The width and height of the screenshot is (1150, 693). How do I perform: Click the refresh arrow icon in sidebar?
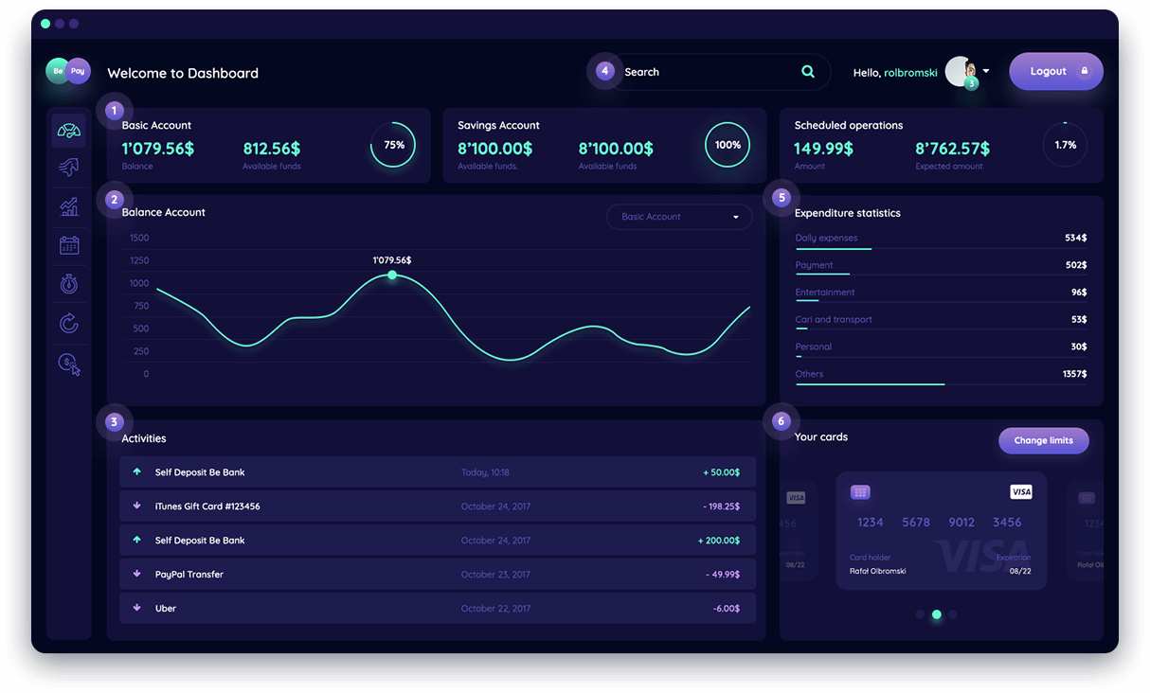tap(68, 323)
